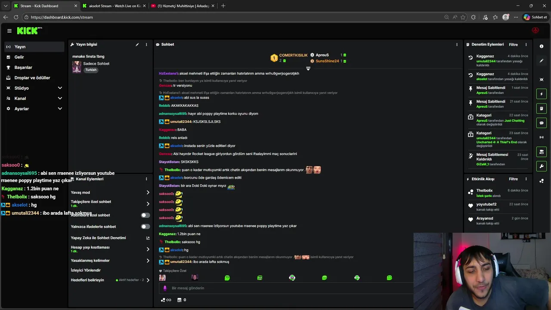Edit stream info with the pencil icon
The width and height of the screenshot is (551, 310).
coord(137,44)
